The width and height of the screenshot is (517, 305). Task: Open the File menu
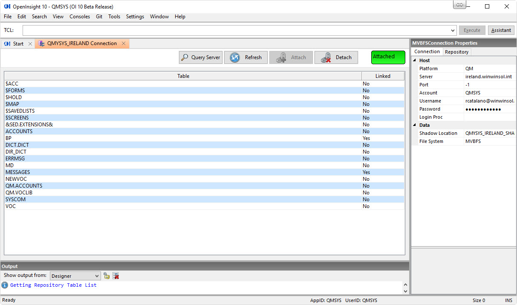click(x=8, y=17)
